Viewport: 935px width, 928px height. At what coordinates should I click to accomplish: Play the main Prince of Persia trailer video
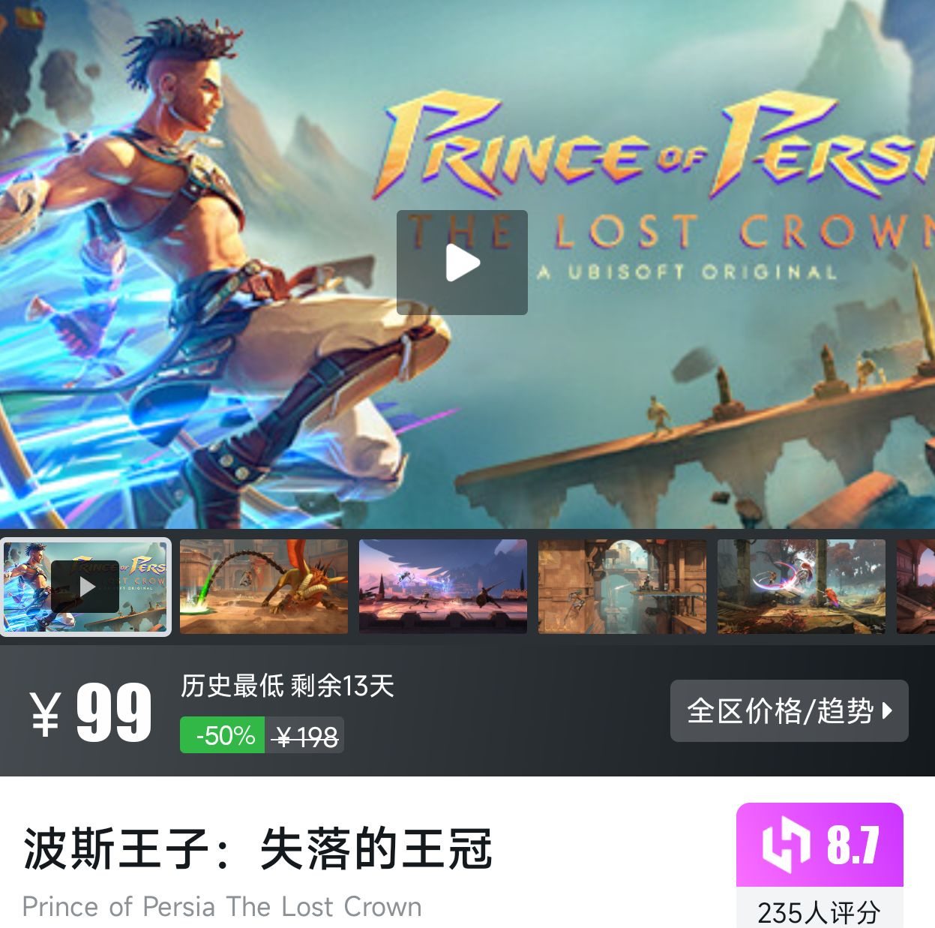tap(462, 263)
